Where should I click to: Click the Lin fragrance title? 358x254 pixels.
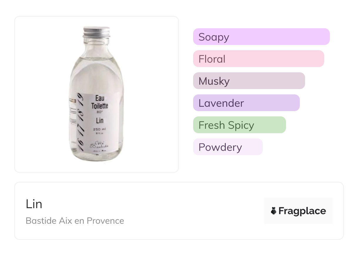click(x=34, y=204)
